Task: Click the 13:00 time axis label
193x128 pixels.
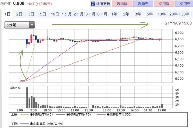Action: pos(107,110)
